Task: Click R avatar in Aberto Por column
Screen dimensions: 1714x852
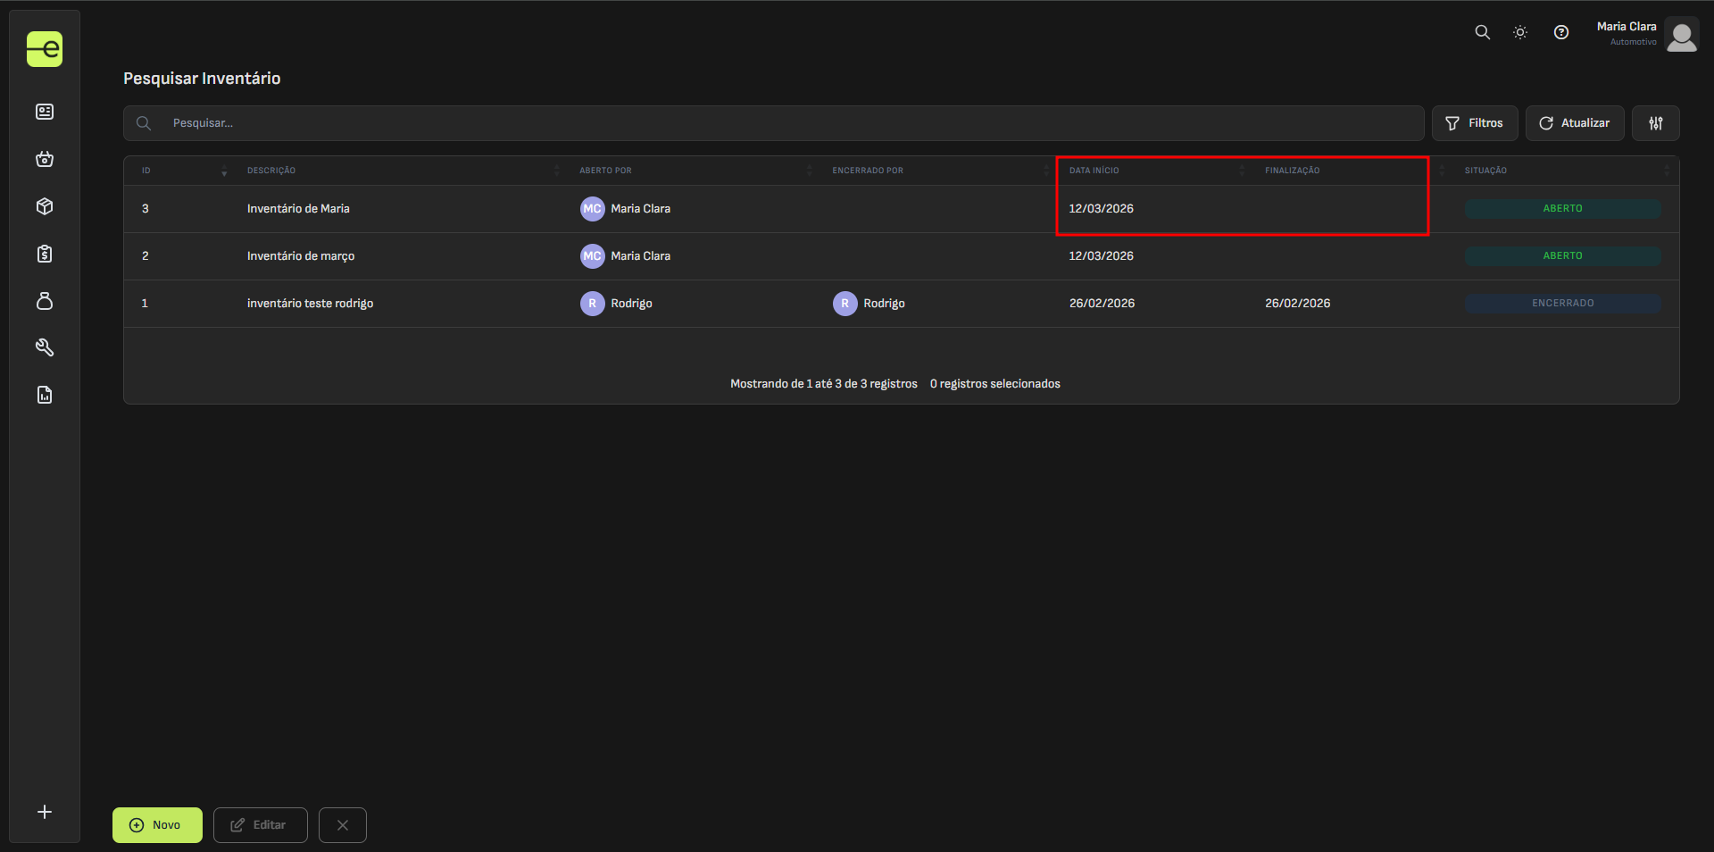Action: [593, 304]
